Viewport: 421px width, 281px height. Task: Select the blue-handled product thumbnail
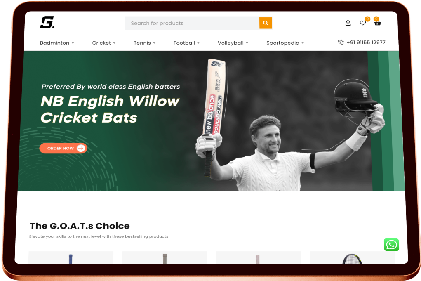click(x=71, y=257)
